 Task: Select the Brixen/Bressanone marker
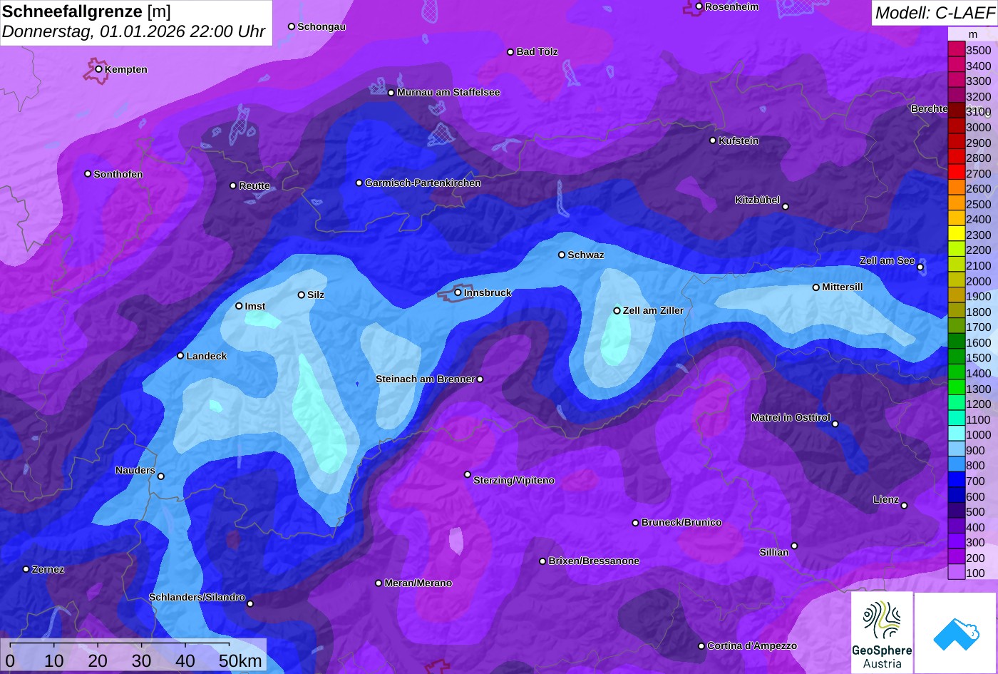click(542, 561)
